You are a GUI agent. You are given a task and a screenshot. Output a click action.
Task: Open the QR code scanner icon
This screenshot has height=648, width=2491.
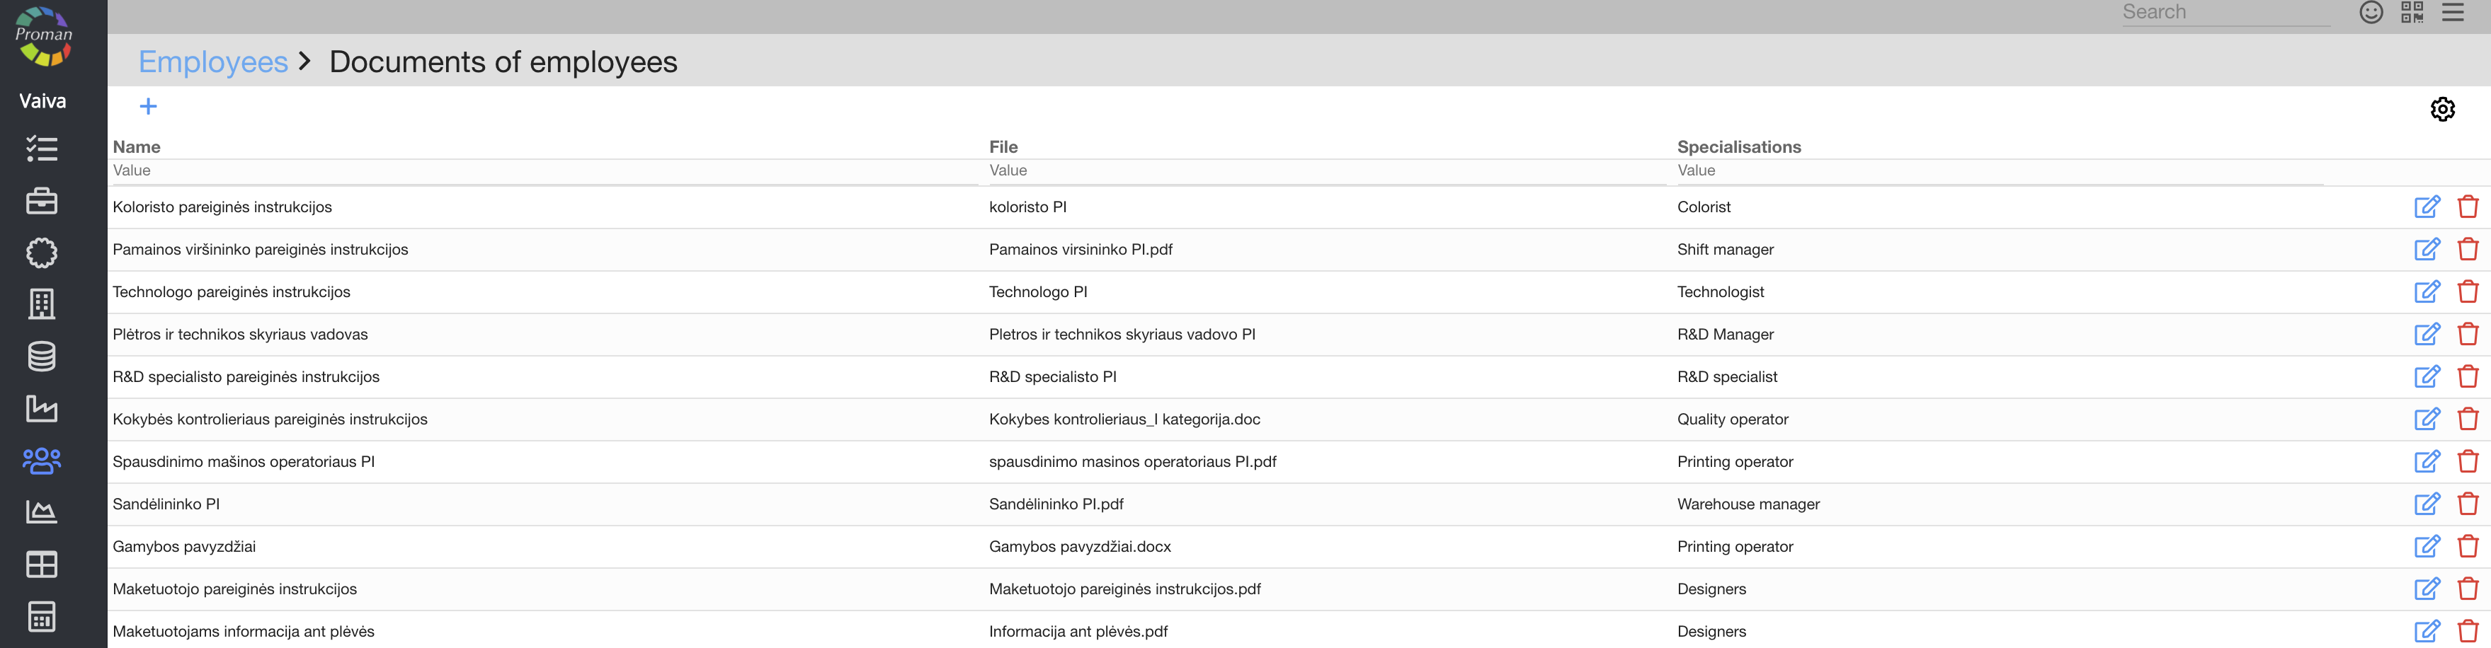click(x=2412, y=13)
